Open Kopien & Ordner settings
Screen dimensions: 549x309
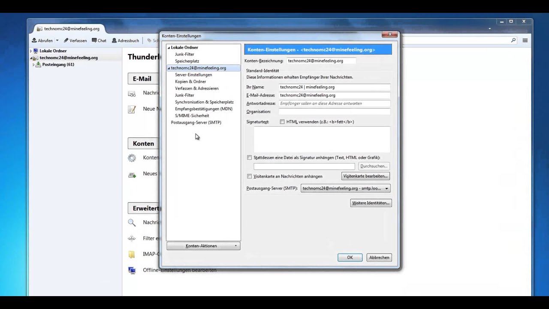click(x=190, y=82)
